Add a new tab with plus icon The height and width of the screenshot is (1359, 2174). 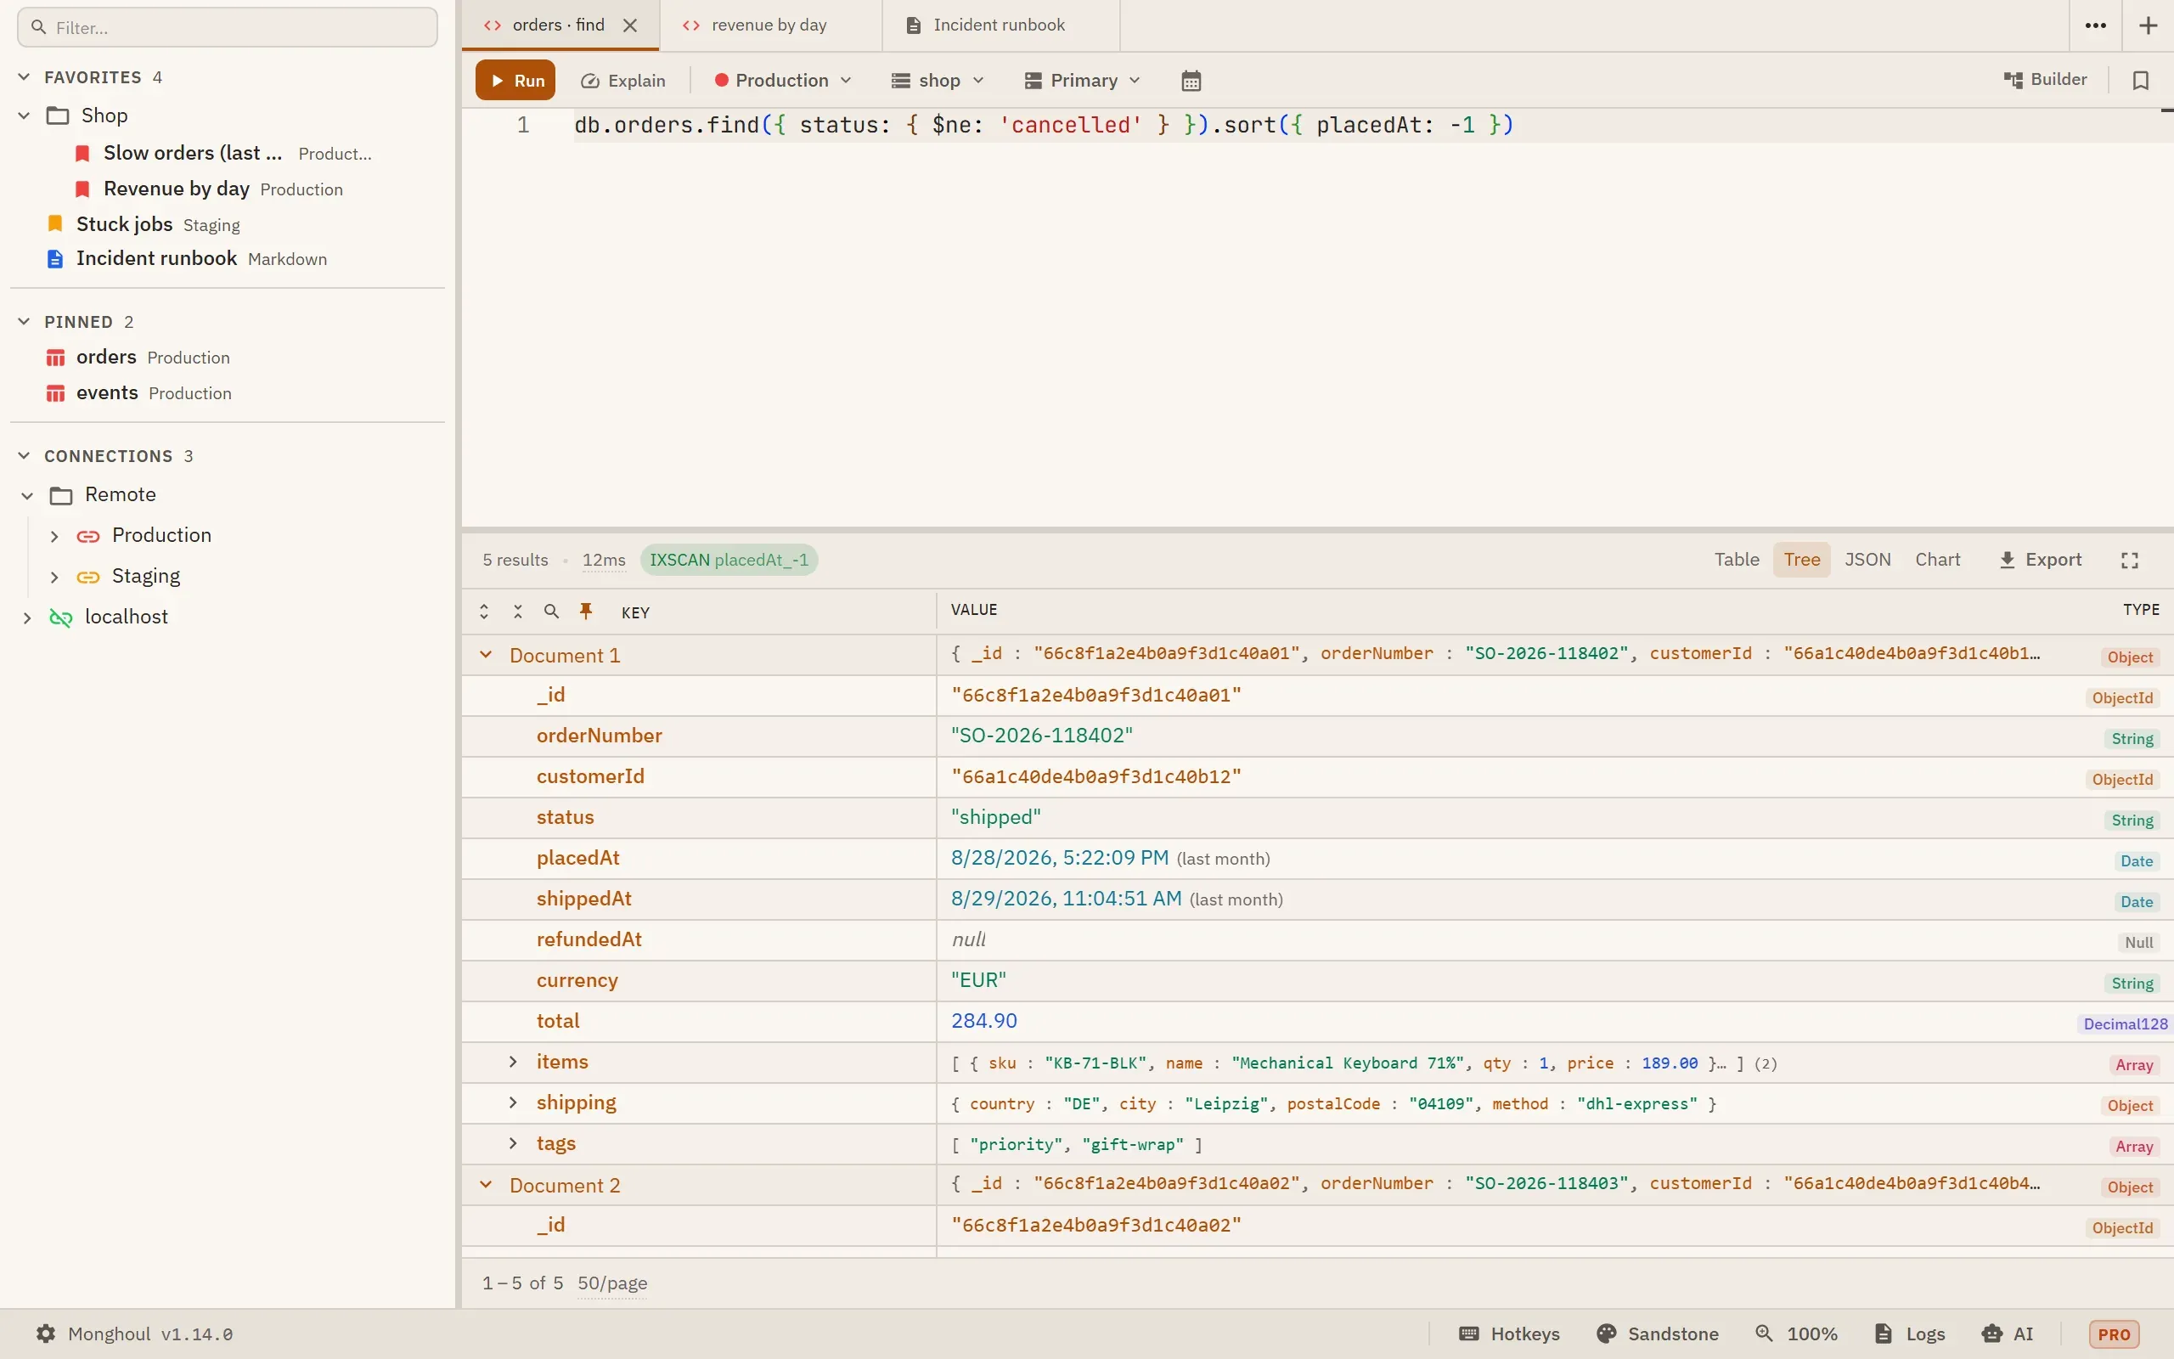coord(2148,25)
